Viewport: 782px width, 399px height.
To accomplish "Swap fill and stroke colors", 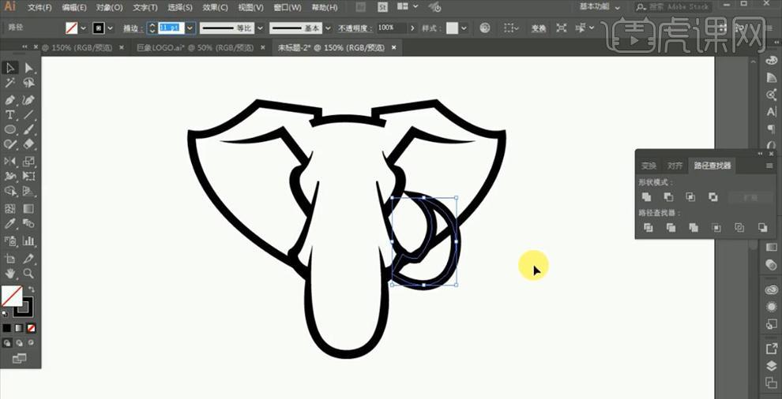I will pos(32,289).
